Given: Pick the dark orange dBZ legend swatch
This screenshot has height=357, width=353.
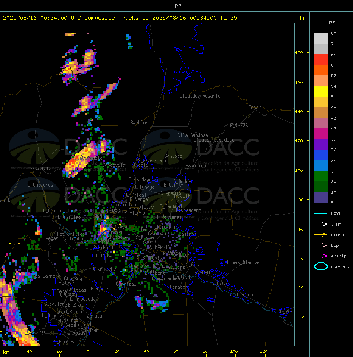Looking at the screenshot, I should (321, 70).
